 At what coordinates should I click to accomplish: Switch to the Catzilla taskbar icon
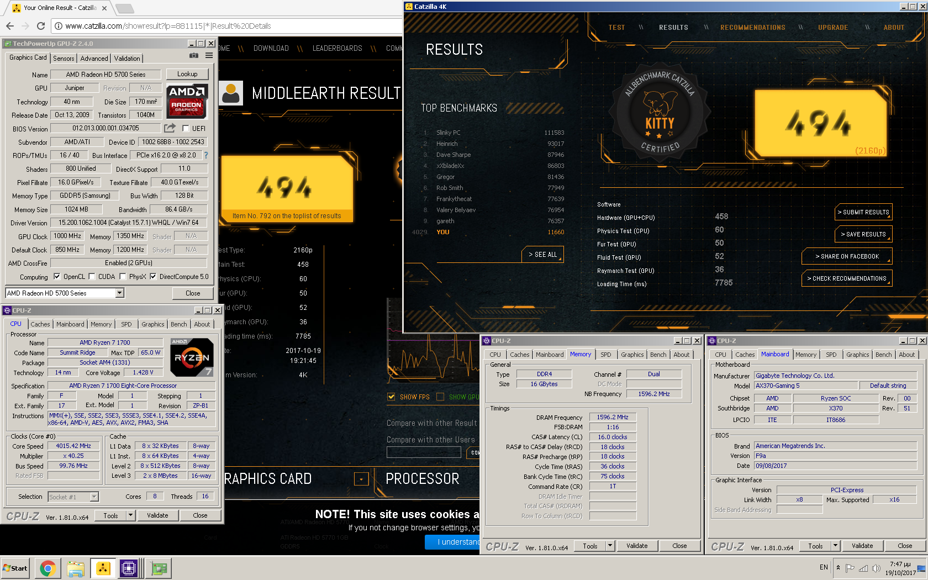point(103,568)
